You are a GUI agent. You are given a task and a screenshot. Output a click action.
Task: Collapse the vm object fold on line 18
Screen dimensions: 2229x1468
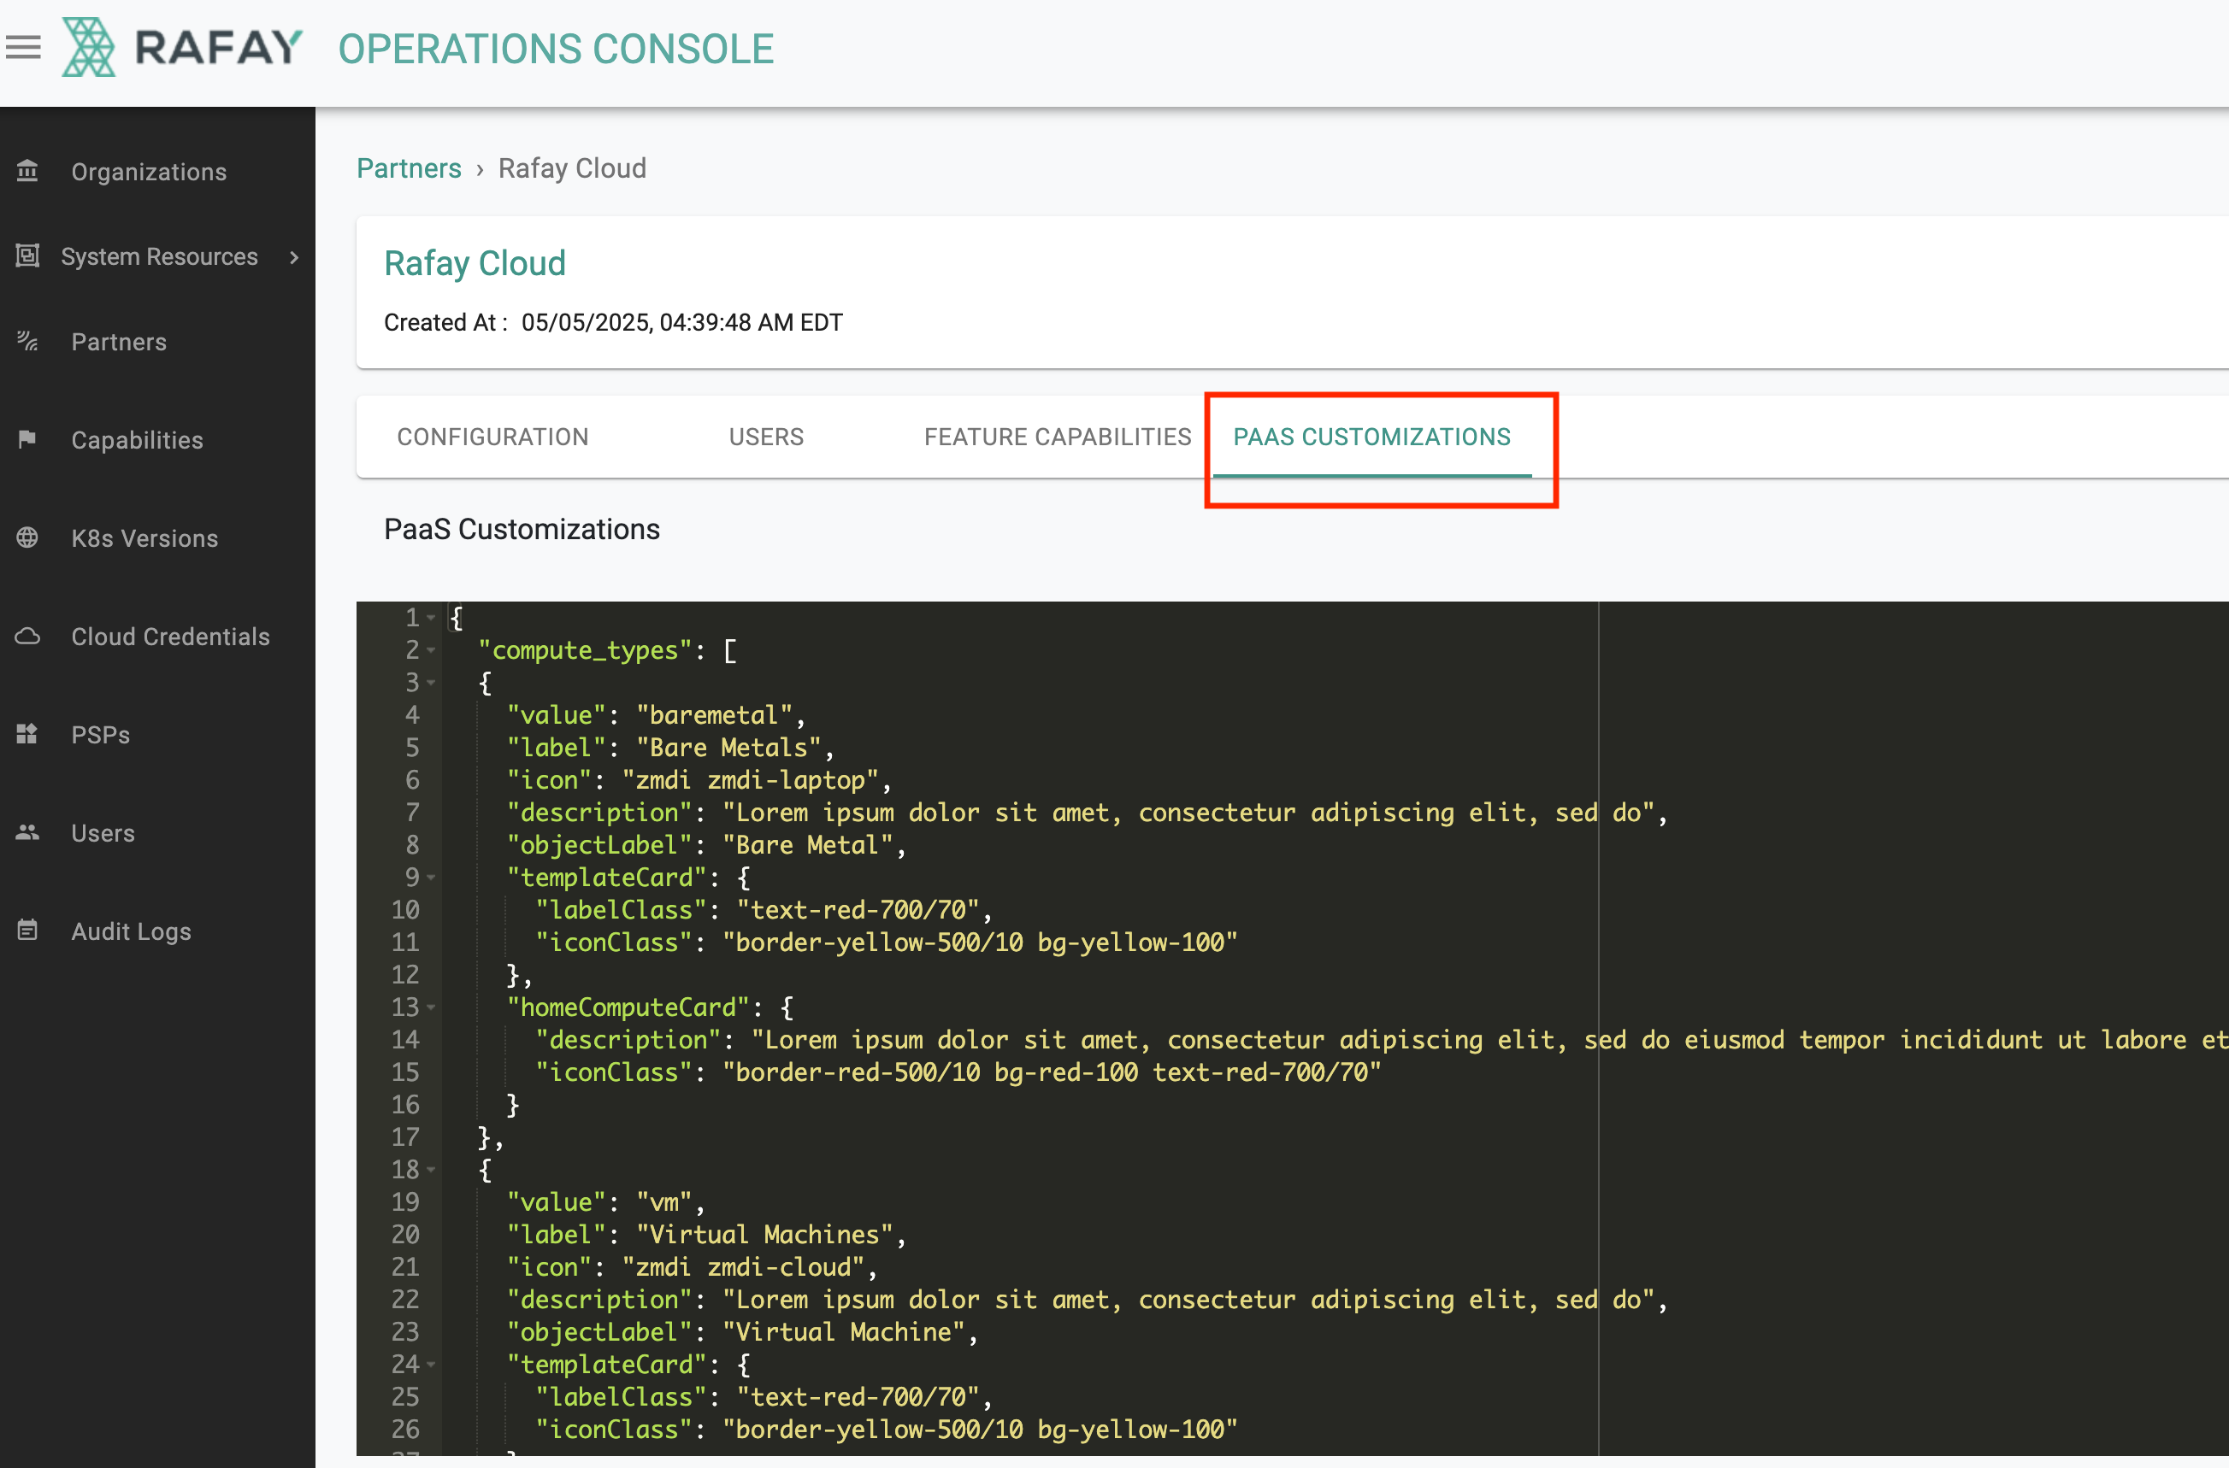tap(431, 1169)
